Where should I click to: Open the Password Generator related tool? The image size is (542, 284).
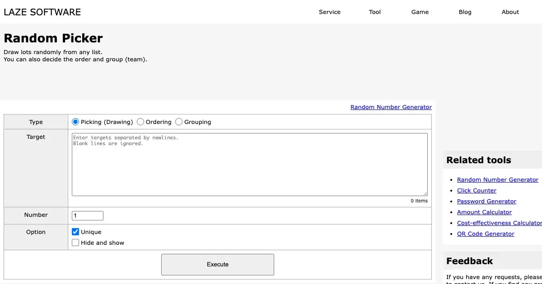pyautogui.click(x=486, y=201)
